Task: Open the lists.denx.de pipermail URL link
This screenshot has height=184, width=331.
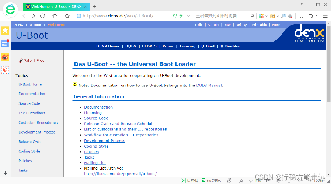Action: (x=120, y=174)
